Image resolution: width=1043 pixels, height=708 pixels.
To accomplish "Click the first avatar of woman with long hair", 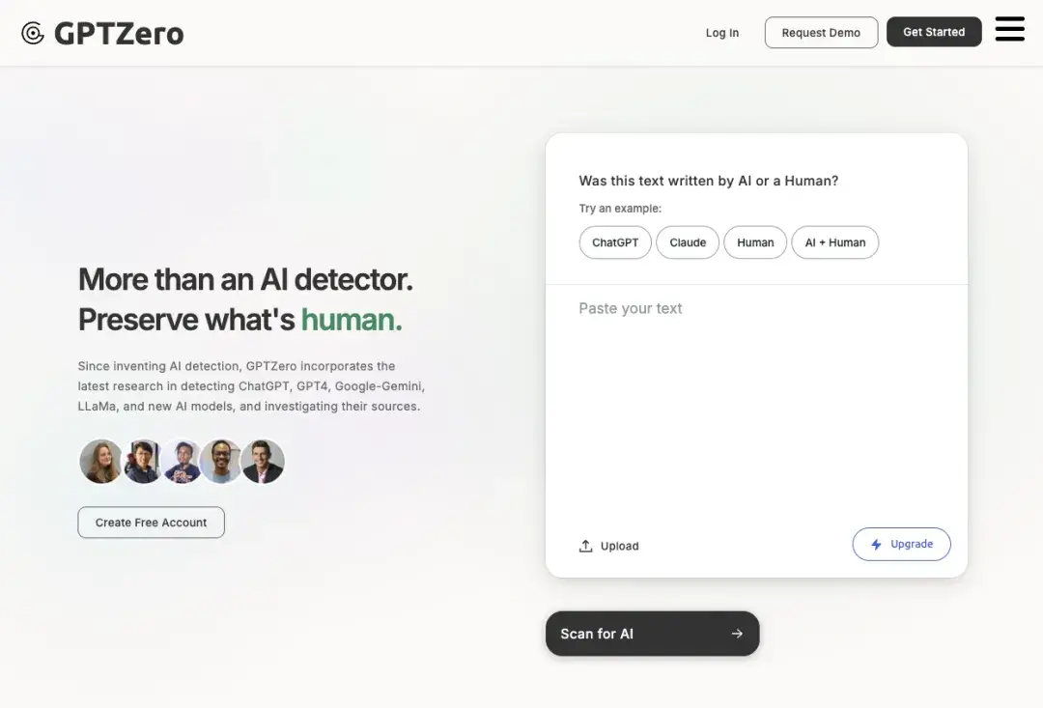I will (x=100, y=461).
